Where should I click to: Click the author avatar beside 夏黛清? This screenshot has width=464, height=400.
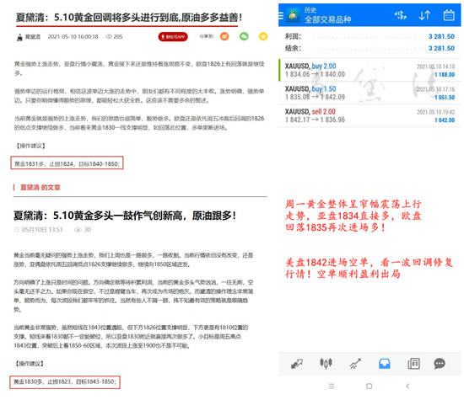pos(19,37)
